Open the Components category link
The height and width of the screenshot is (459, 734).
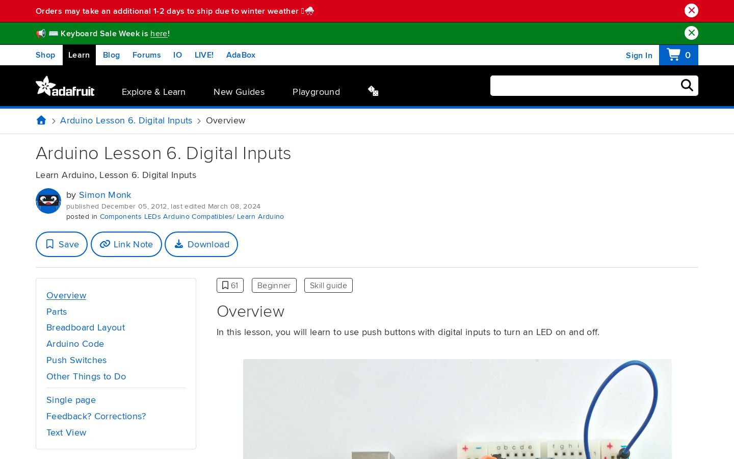coord(121,217)
